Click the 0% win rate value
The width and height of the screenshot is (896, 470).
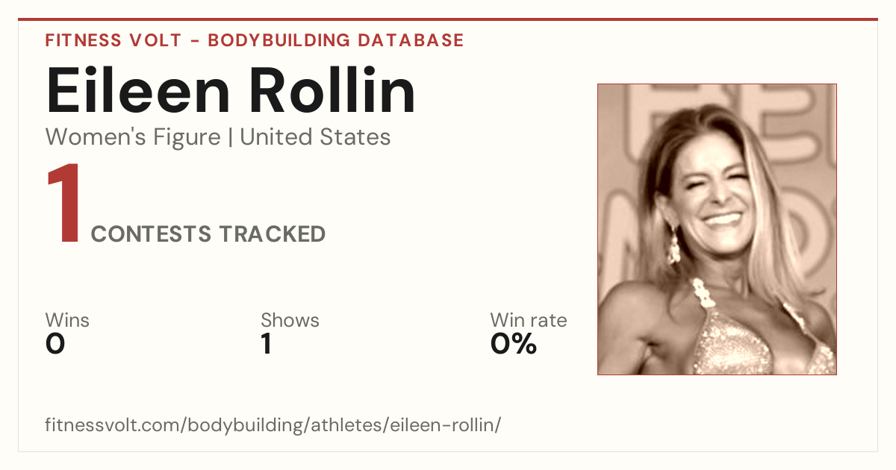514,344
